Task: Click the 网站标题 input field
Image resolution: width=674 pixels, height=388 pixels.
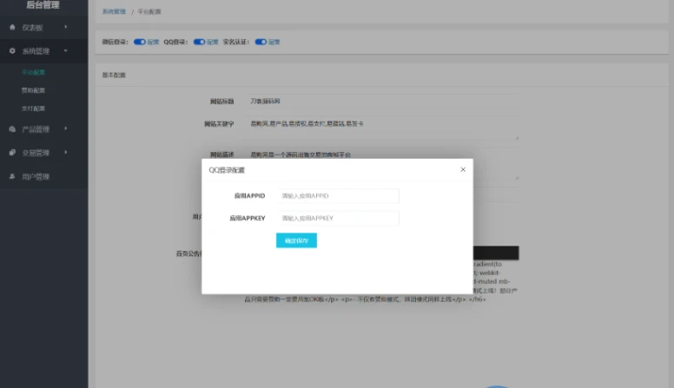Action: (381, 102)
